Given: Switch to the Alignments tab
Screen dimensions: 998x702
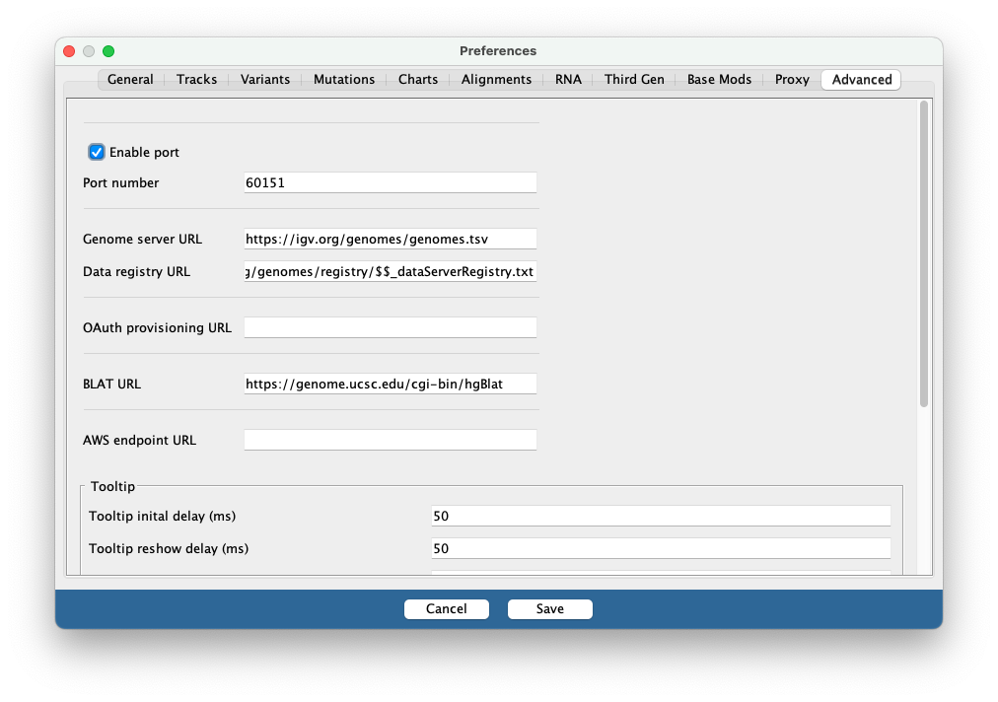Looking at the screenshot, I should click(x=496, y=80).
